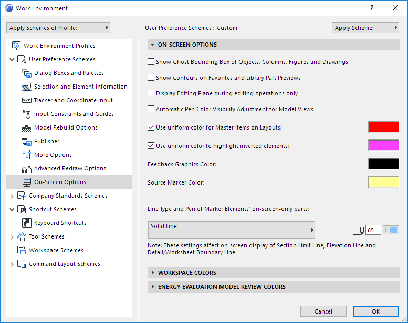This screenshot has width=408, height=323.
Task: Click the Shortcut Schemes icon
Action: click(x=22, y=209)
